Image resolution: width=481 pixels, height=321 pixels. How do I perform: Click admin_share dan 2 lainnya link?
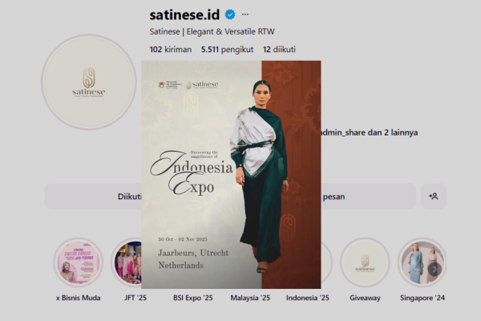(x=369, y=132)
